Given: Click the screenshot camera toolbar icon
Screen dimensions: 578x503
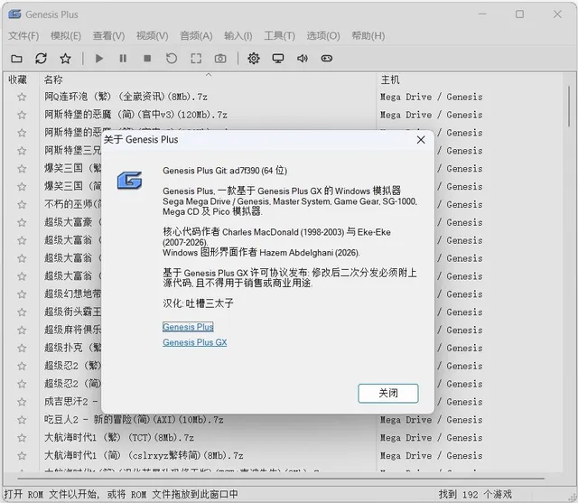Looking at the screenshot, I should (x=220, y=59).
